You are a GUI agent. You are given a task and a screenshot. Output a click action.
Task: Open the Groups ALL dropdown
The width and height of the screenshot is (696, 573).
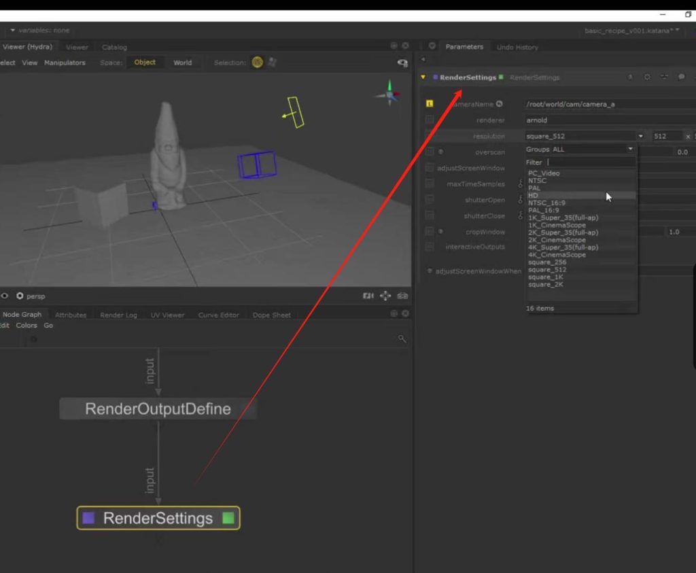(x=629, y=149)
